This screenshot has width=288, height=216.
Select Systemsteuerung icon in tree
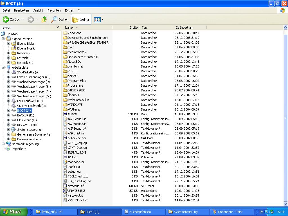point(14,129)
